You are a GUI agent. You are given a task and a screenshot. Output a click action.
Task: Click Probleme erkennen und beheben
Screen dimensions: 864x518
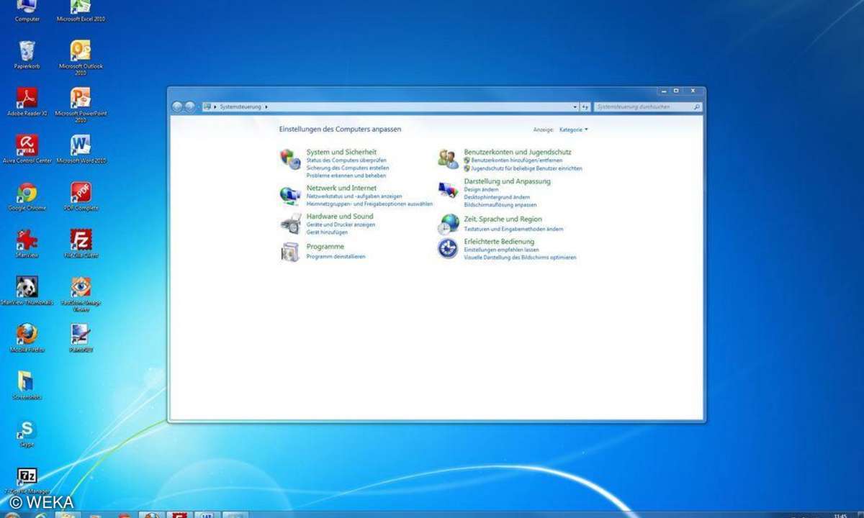point(346,176)
